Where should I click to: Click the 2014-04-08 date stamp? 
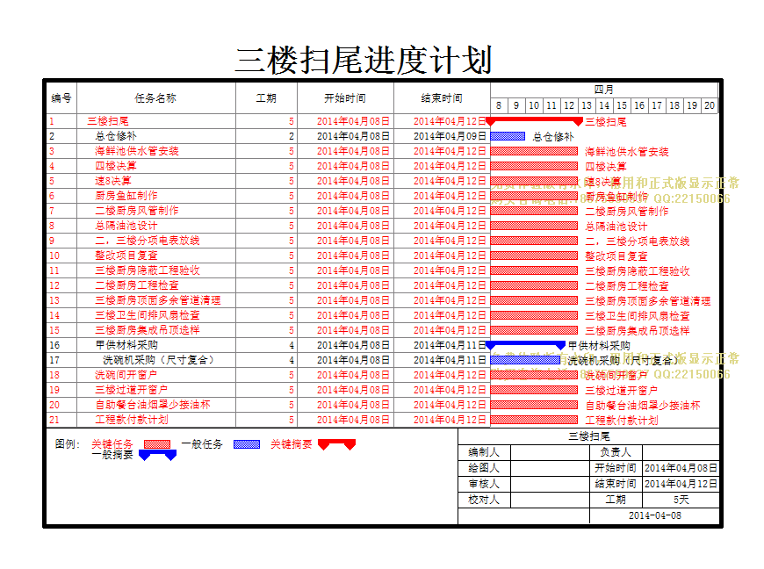[x=655, y=515]
